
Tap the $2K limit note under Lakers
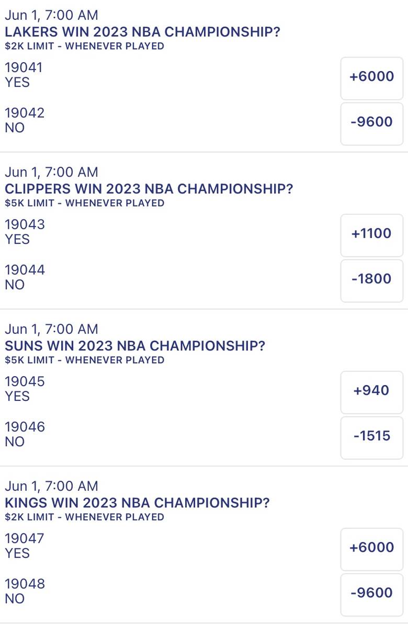[84, 46]
